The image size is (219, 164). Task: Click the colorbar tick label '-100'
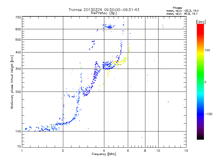(208, 114)
